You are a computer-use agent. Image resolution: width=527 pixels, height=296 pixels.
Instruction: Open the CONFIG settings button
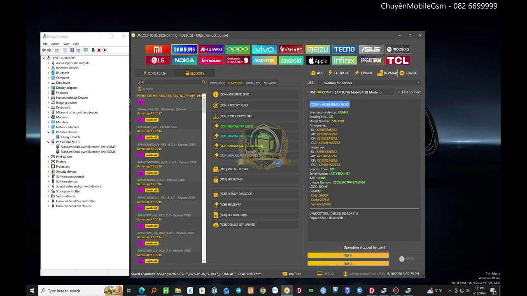[x=408, y=73]
